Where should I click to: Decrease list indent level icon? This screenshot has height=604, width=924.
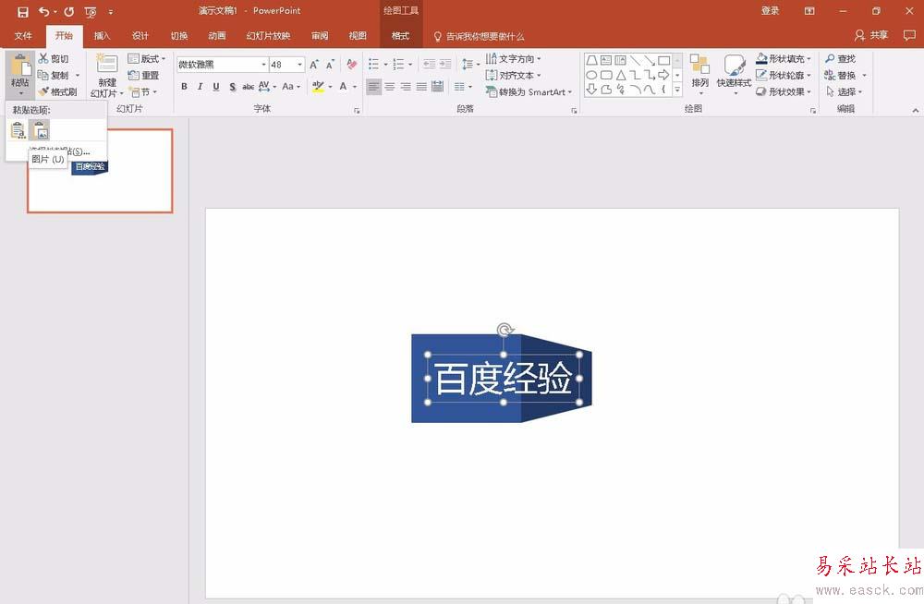pyautogui.click(x=430, y=65)
